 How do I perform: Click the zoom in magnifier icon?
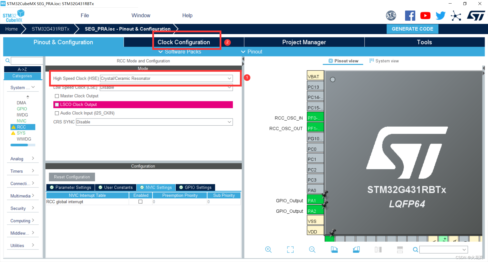coord(268,250)
